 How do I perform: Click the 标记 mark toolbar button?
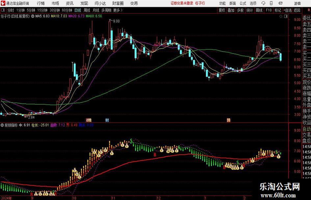coord(278,10)
